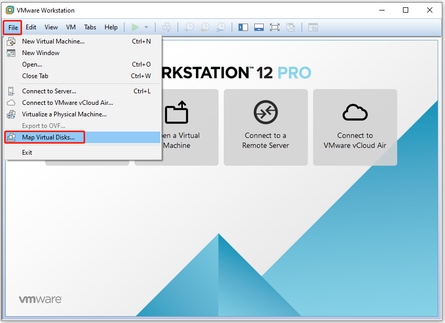
Task: Toggle the thumbnail bar icon
Action: coord(258,27)
